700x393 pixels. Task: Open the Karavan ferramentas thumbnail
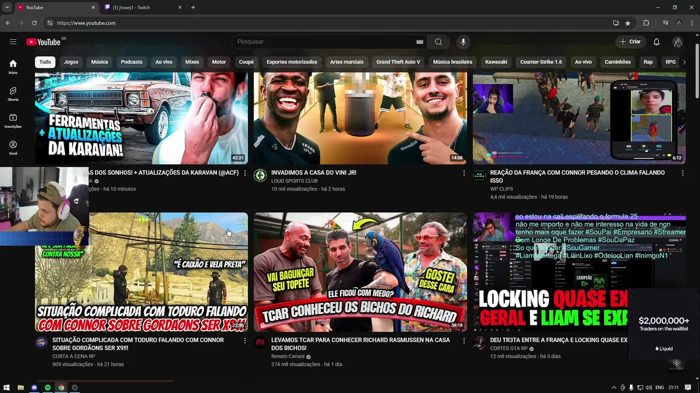click(x=142, y=118)
